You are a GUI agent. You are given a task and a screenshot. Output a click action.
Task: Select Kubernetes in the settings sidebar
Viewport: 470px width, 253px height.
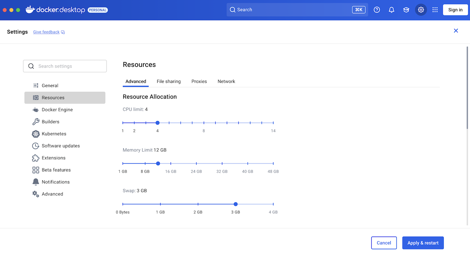[54, 134]
